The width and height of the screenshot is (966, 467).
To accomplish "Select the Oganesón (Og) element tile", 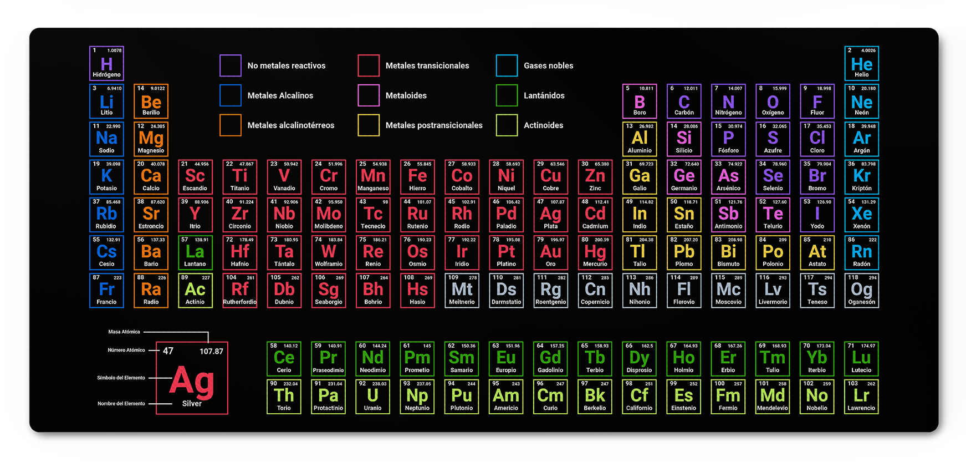I will (x=861, y=291).
